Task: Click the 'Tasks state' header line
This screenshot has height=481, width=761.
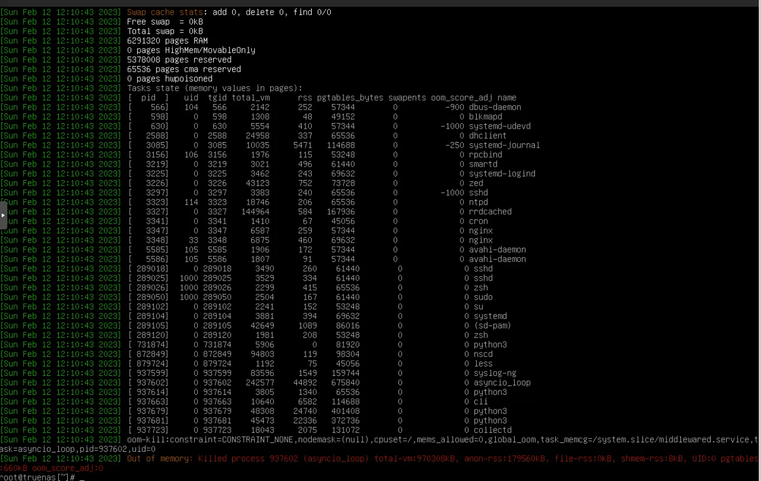Action: [x=214, y=88]
